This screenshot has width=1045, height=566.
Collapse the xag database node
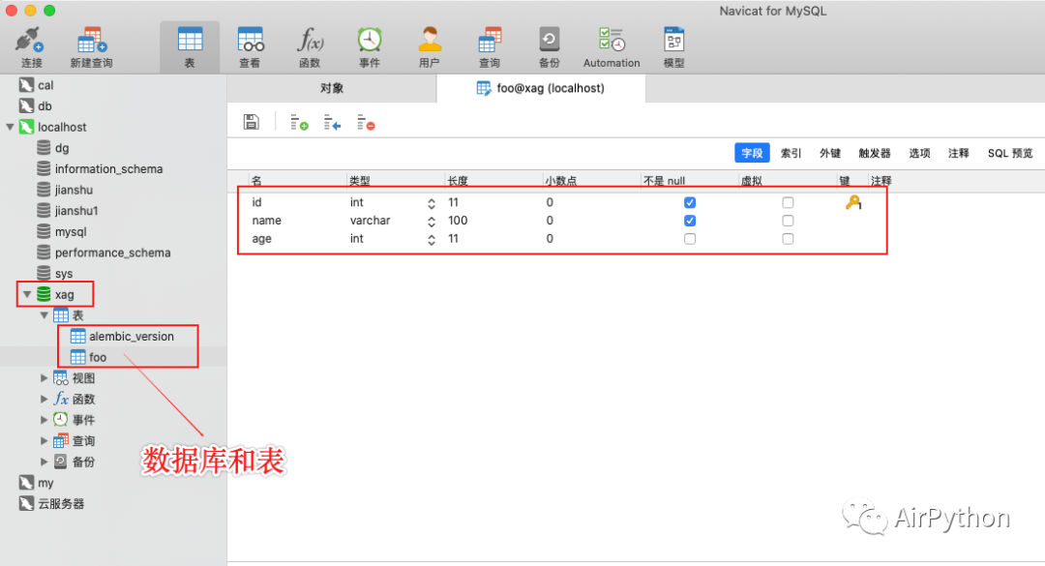[x=27, y=294]
